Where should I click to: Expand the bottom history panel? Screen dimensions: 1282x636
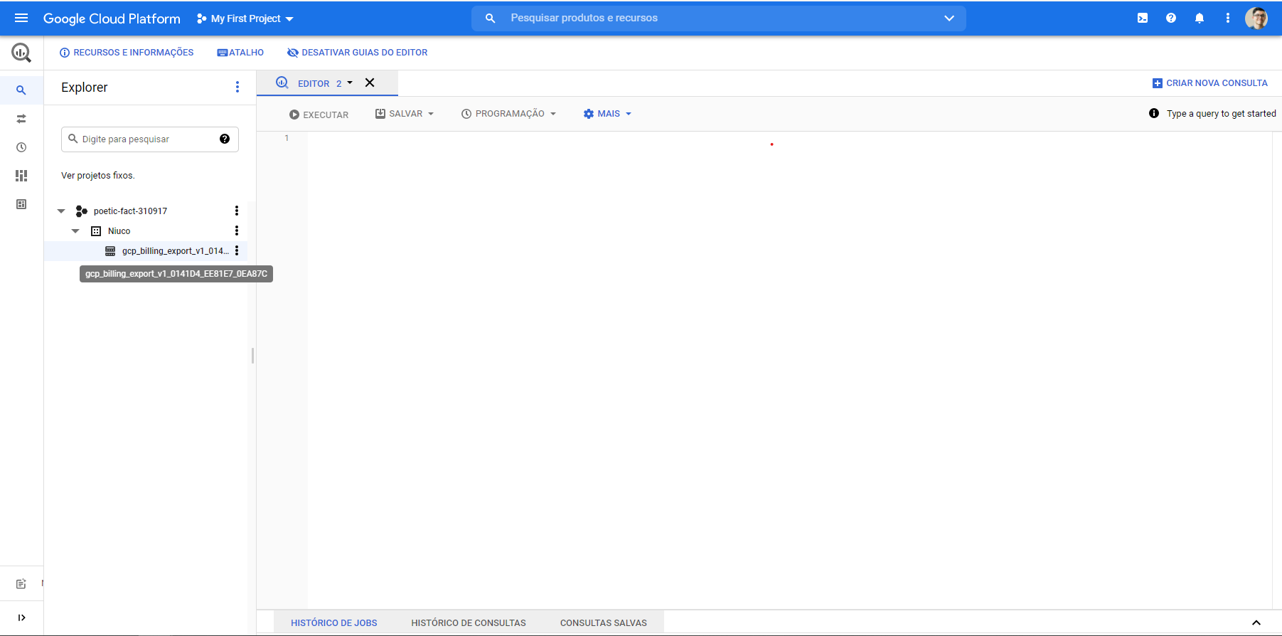tap(1256, 622)
